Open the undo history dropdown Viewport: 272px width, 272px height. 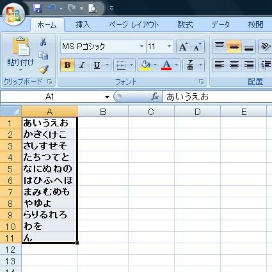click(x=61, y=8)
